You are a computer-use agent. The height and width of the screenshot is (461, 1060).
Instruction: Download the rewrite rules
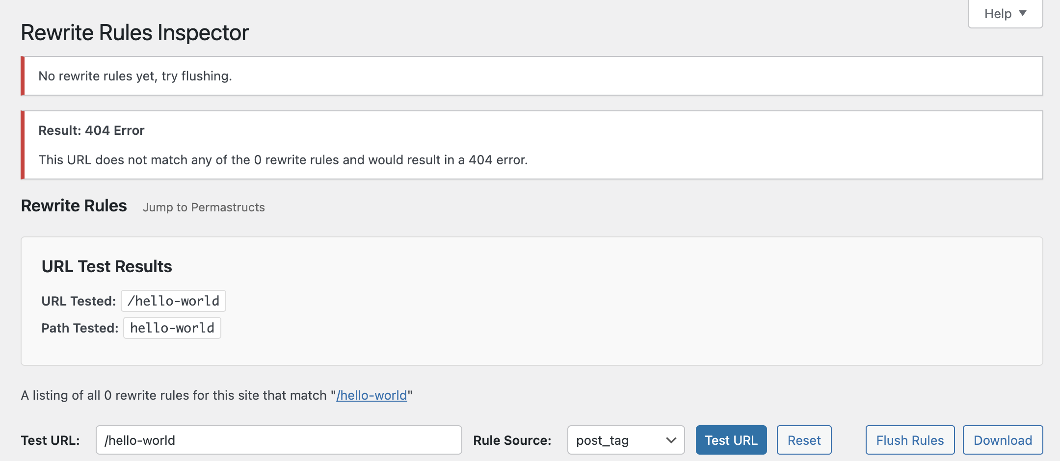1003,440
